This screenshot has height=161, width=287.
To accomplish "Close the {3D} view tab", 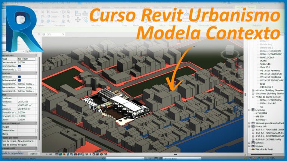I will tap(63, 34).
